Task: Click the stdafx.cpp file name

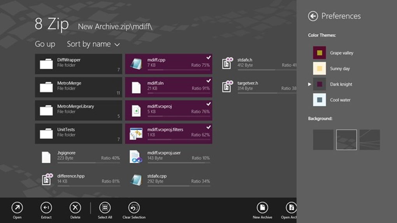Action: [157, 176]
